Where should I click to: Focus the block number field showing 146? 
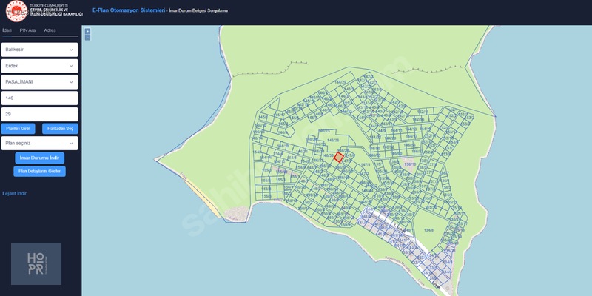point(40,98)
